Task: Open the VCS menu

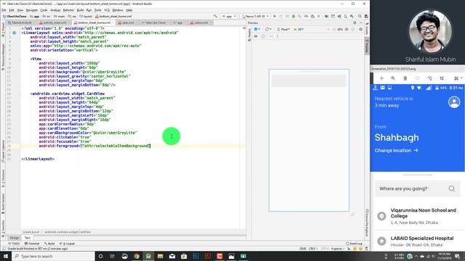Action: click(x=107, y=10)
